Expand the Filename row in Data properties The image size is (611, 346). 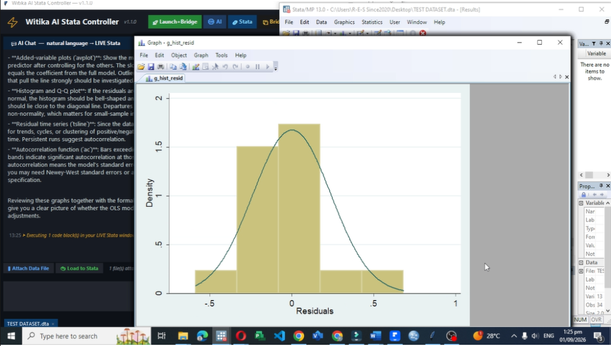581,271
